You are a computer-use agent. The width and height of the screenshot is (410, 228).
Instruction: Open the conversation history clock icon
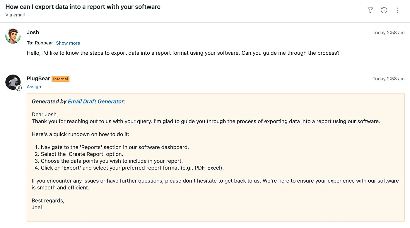click(x=384, y=10)
